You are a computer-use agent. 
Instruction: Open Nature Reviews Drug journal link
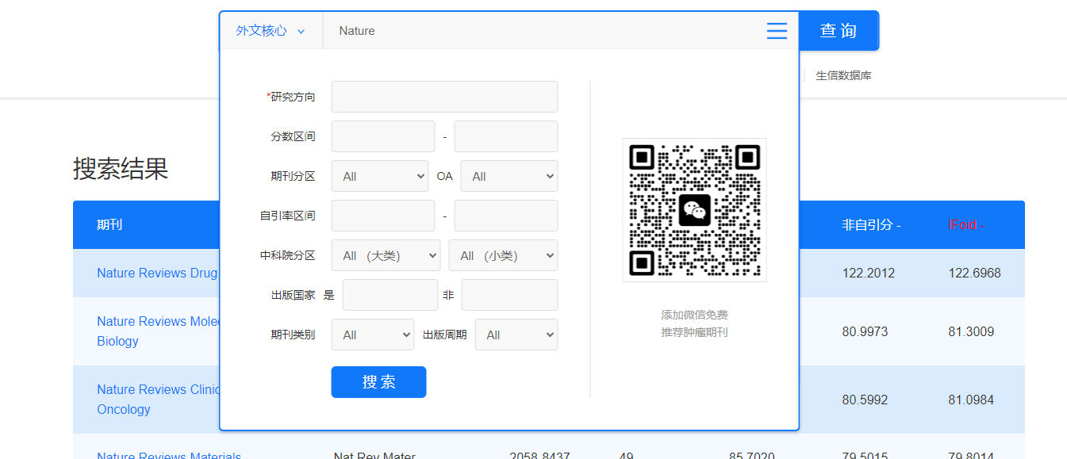point(157,273)
